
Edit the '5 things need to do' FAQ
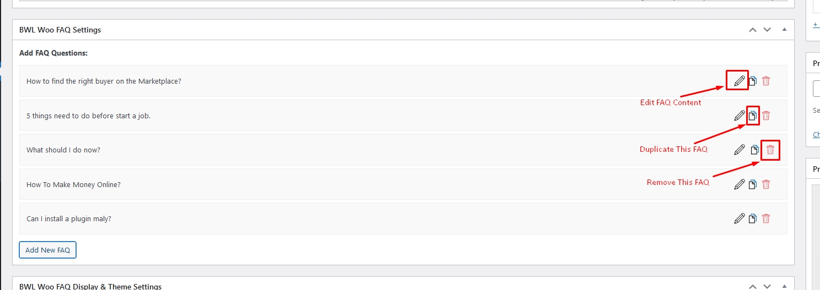(x=740, y=116)
